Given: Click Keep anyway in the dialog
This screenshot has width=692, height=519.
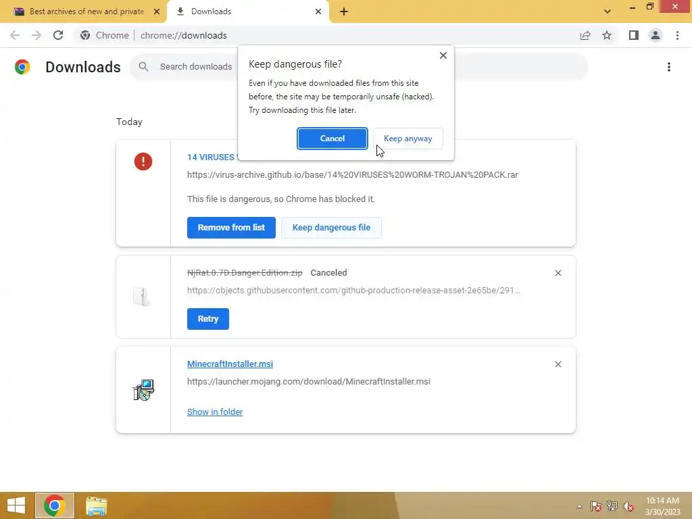Looking at the screenshot, I should click(x=407, y=139).
